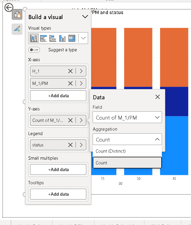Select the stacked bar chart visual type
This screenshot has width=191, height=225.
pyautogui.click(x=43, y=38)
